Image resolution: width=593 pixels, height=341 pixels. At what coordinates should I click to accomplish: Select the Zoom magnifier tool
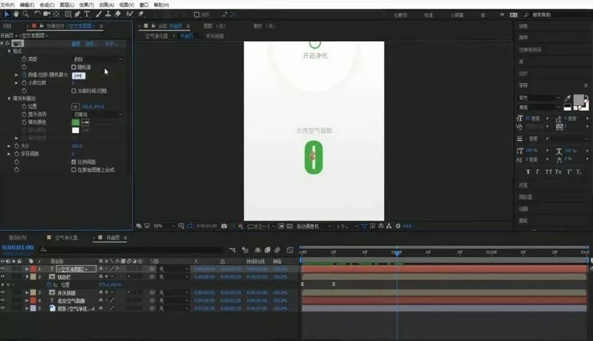point(25,14)
